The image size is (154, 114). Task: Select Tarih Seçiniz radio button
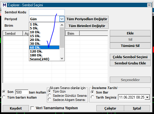point(93,97)
